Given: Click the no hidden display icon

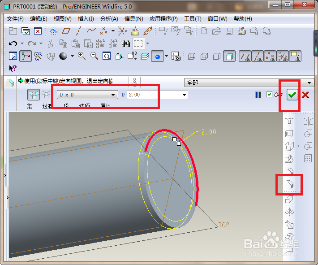Looking at the screenshot, I should (217, 56).
